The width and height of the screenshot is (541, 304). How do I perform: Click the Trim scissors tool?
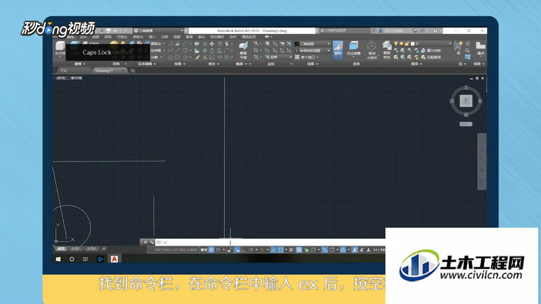point(227,44)
